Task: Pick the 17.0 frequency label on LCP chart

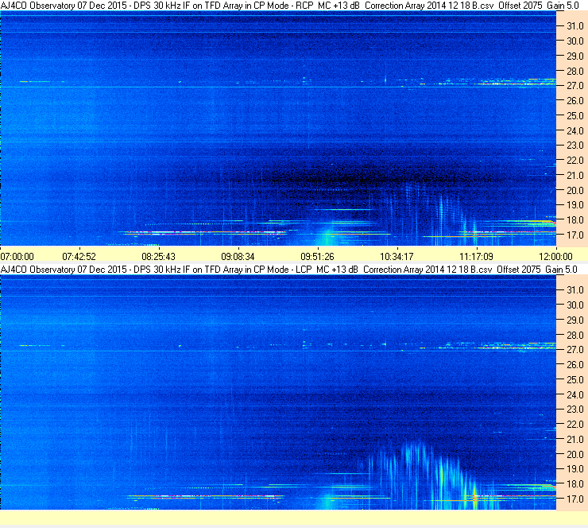Action: 574,499
